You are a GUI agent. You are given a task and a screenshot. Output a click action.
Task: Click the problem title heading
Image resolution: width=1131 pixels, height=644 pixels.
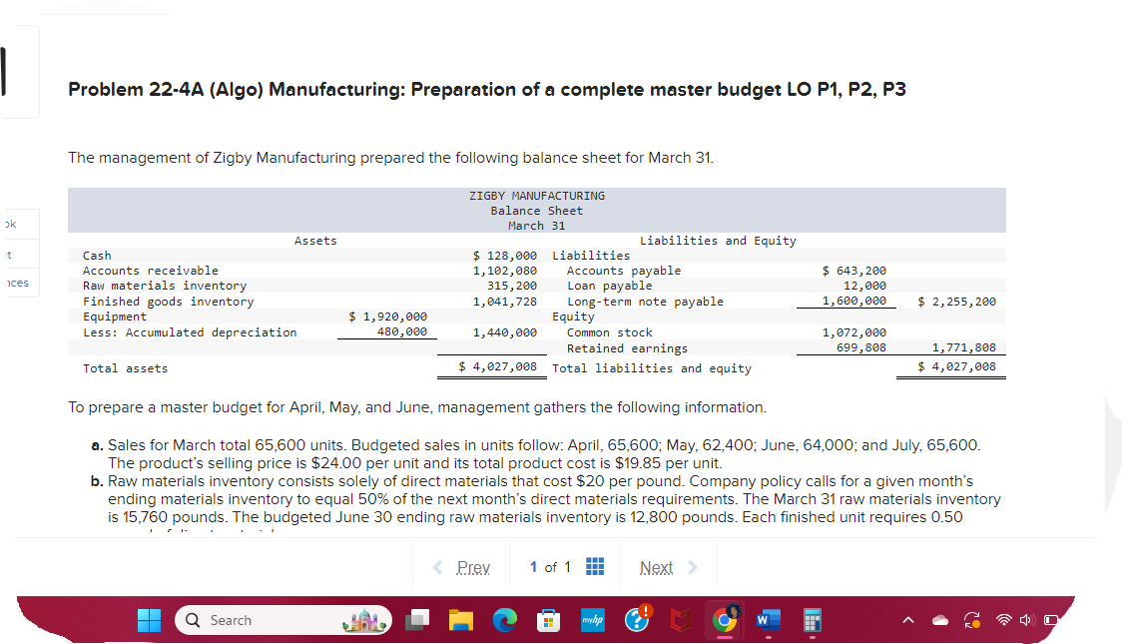click(487, 90)
